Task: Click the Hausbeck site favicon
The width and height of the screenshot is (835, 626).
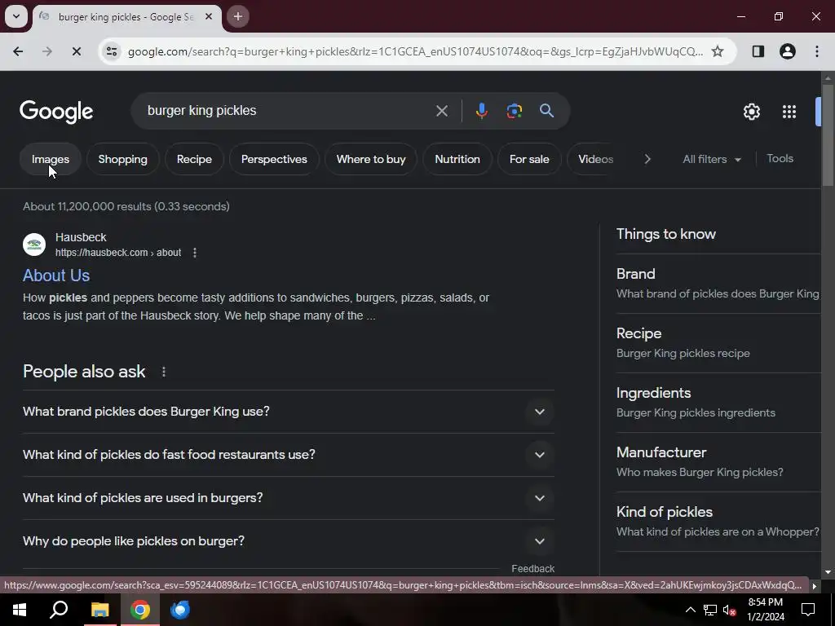Action: point(34,245)
